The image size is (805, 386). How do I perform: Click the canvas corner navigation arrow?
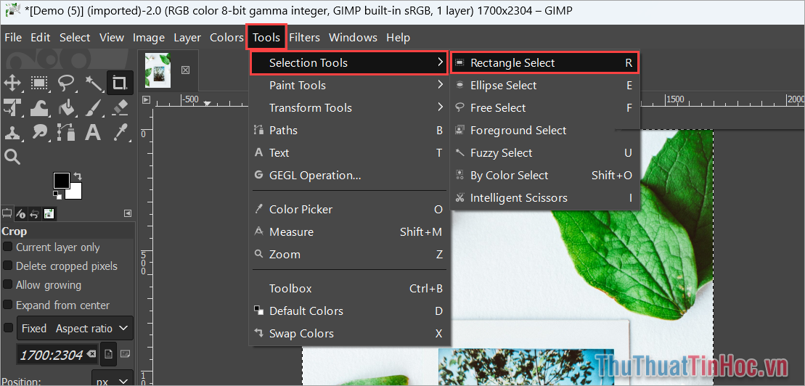coord(147,99)
